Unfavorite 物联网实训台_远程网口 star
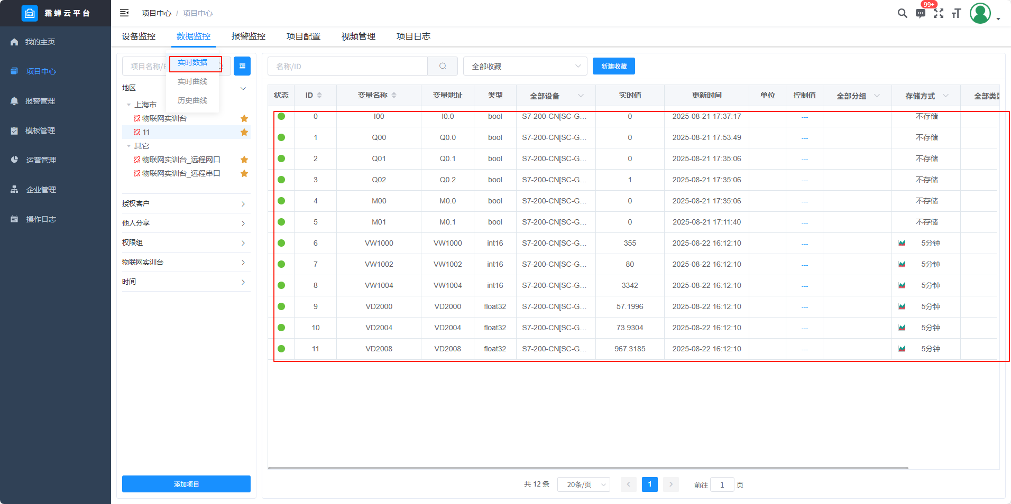 point(244,160)
